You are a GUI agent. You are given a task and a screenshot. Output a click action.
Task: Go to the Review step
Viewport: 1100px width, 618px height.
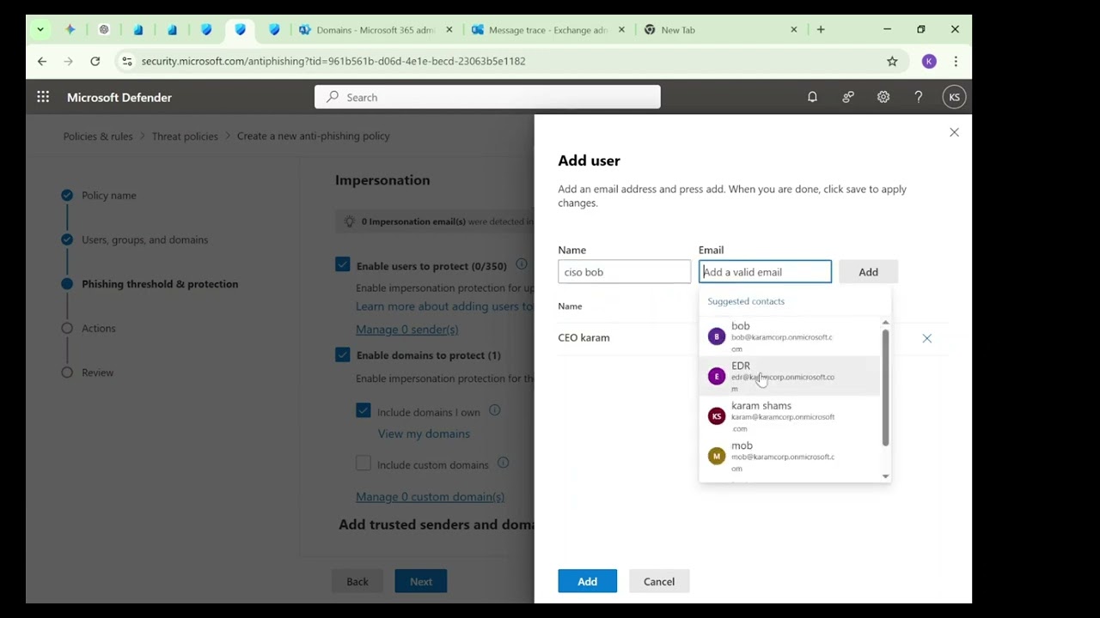97,373
